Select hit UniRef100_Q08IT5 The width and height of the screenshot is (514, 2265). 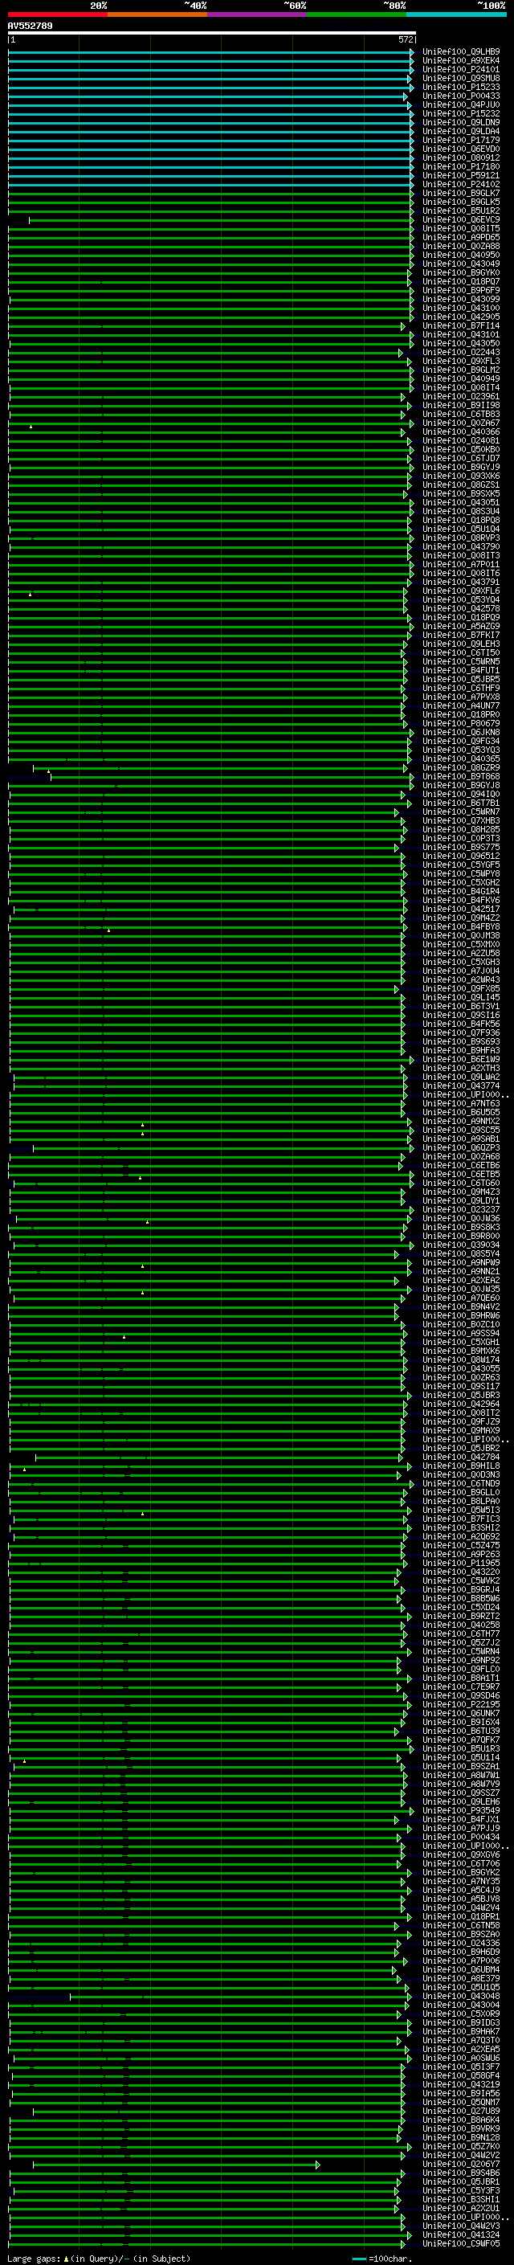point(461,229)
